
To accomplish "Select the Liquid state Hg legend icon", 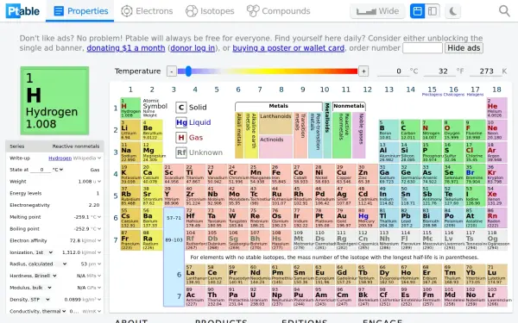I will pyautogui.click(x=181, y=122).
